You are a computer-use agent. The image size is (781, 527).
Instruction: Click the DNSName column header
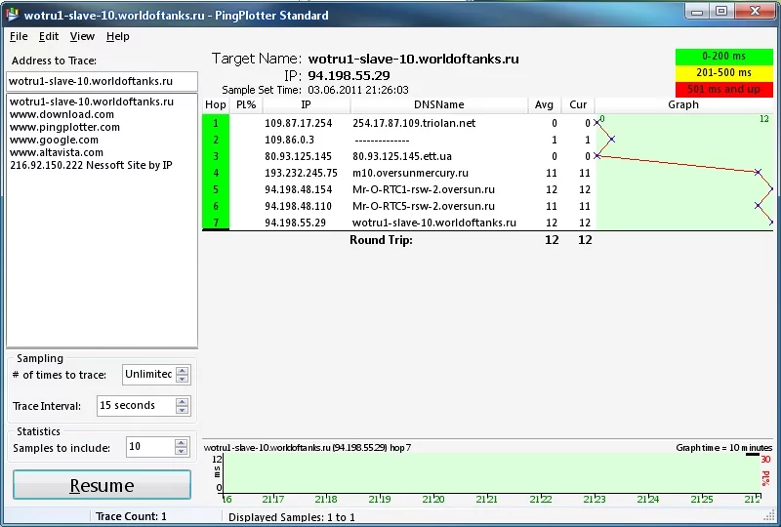click(x=438, y=105)
